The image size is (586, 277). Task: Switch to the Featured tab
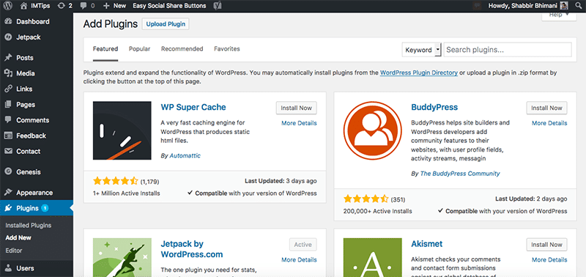[x=105, y=49]
